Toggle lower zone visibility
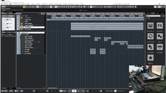The height and width of the screenshot is (93, 166). tap(157, 7)
